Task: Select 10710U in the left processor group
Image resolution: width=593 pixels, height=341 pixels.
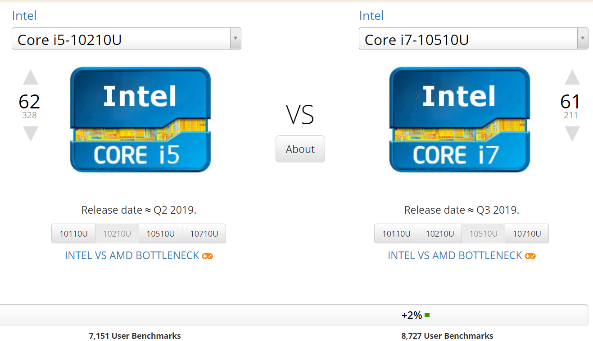Action: (x=204, y=233)
